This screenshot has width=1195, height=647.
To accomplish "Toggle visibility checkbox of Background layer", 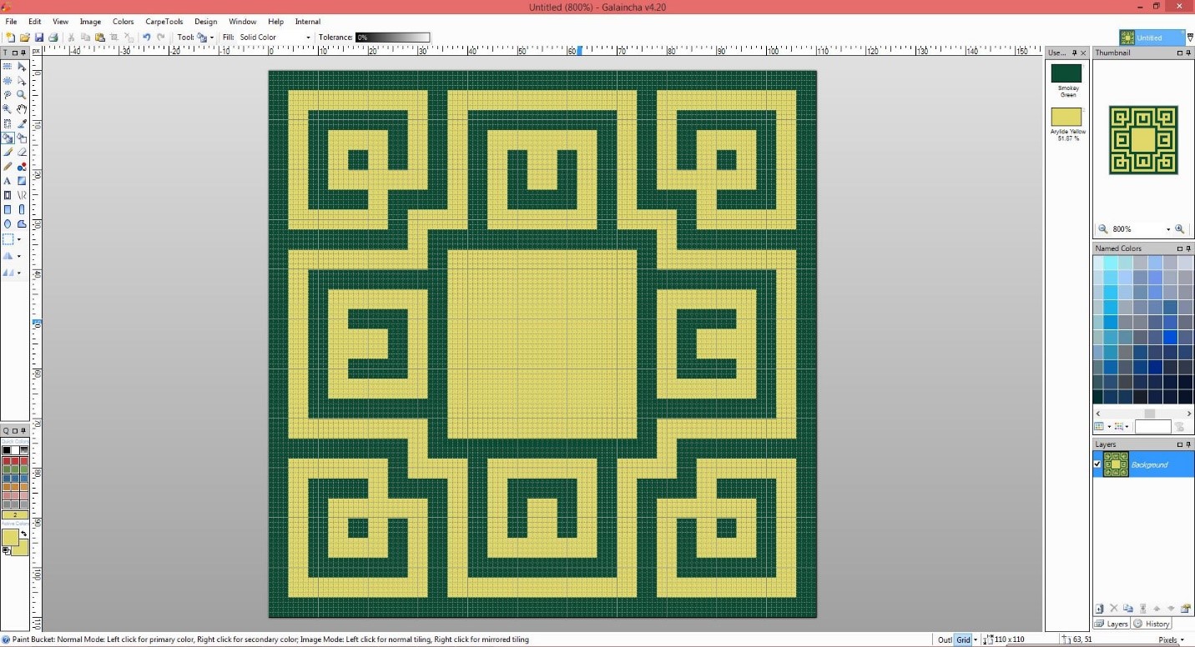I will [1097, 464].
